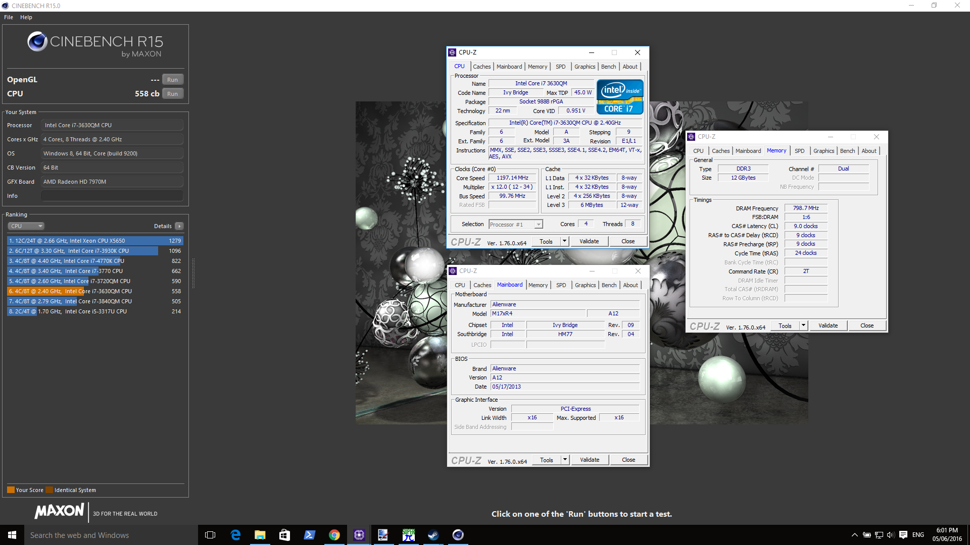Viewport: 970px width, 545px height.
Task: Click the CPU-Z memory window's title icon
Action: click(692, 137)
